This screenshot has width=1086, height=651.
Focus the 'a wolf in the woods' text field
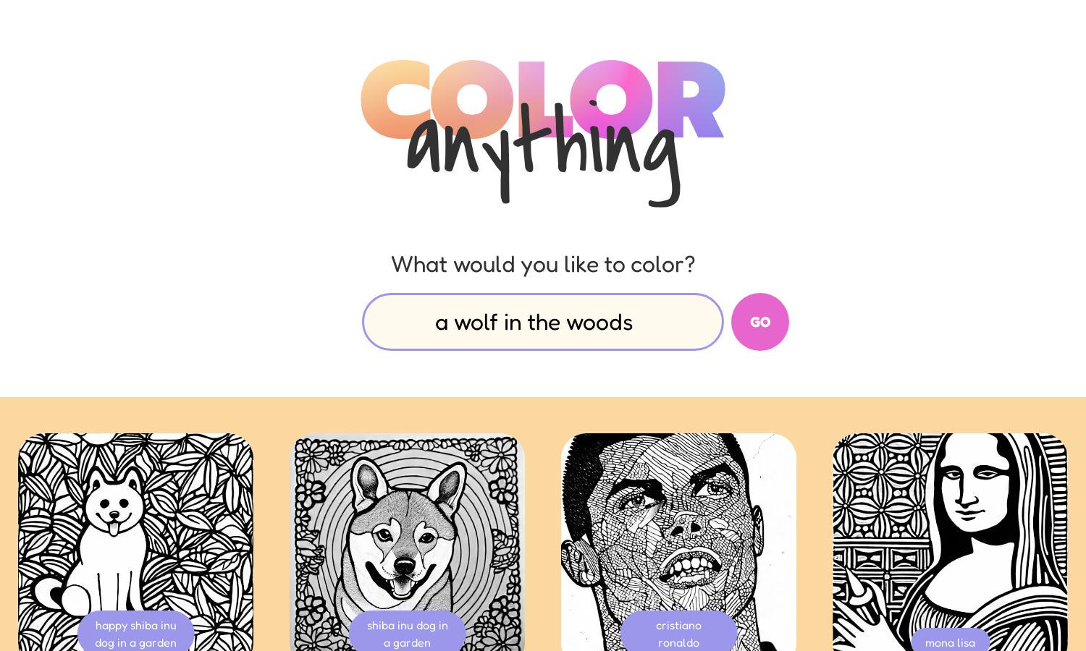pos(543,322)
